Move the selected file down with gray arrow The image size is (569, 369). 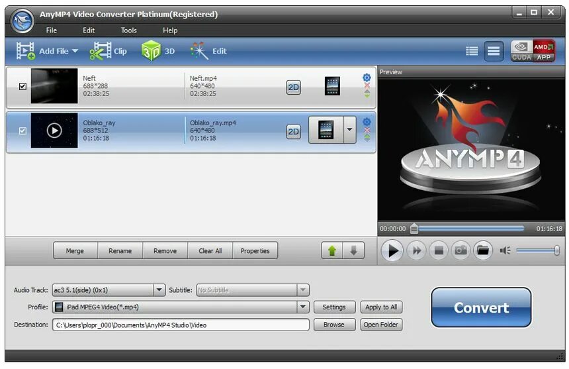pos(353,250)
